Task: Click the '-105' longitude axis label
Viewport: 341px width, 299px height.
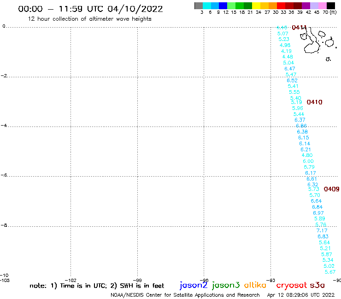Action: coord(5,280)
